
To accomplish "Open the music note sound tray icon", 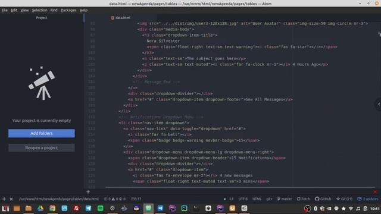I will tap(358, 209).
